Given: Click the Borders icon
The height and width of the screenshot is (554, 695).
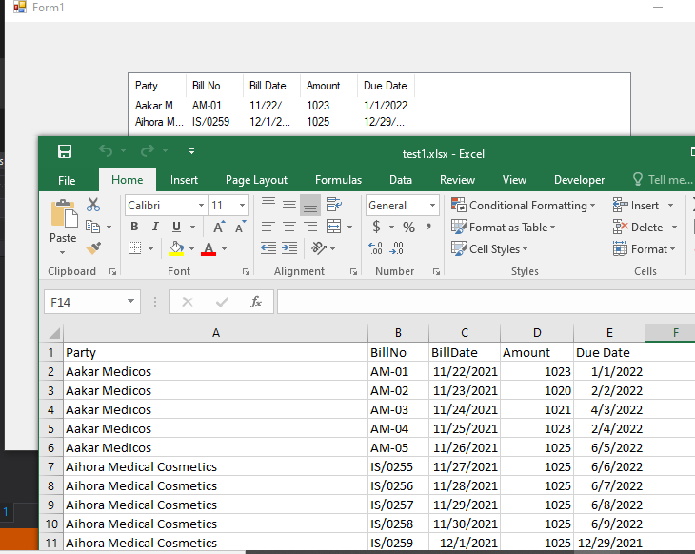Looking at the screenshot, I should pos(135,247).
